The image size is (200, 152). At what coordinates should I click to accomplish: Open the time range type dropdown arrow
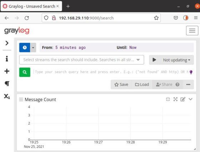pos(33,47)
